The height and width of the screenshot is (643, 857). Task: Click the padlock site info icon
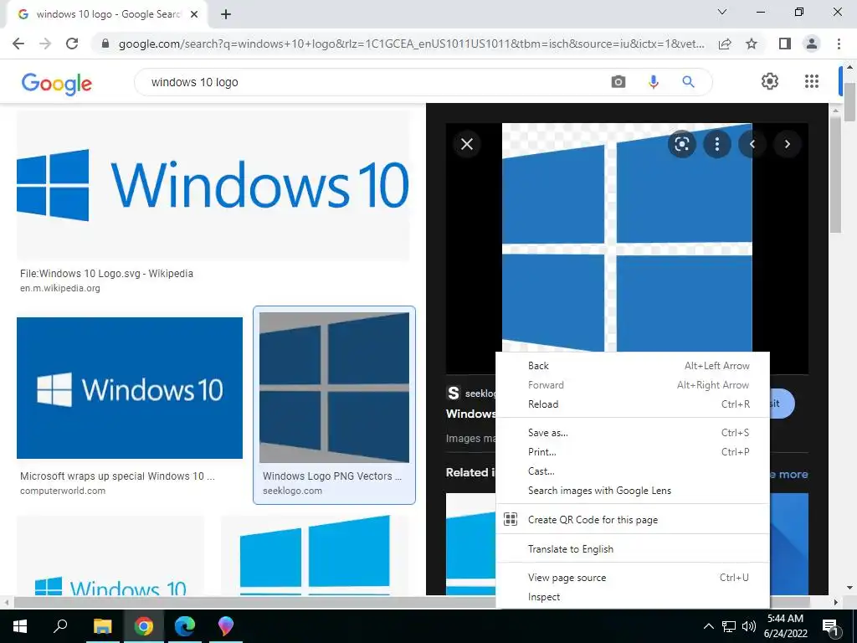(x=105, y=44)
